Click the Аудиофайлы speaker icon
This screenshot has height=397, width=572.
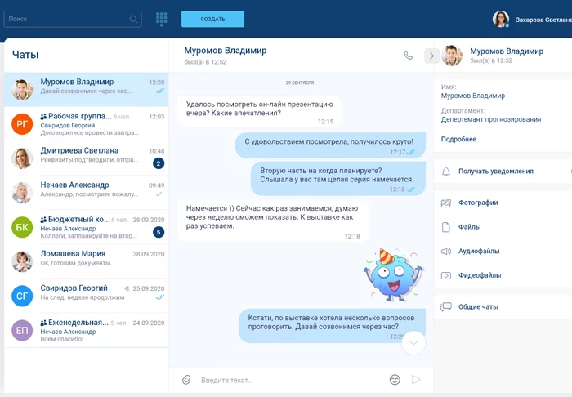pyautogui.click(x=446, y=252)
